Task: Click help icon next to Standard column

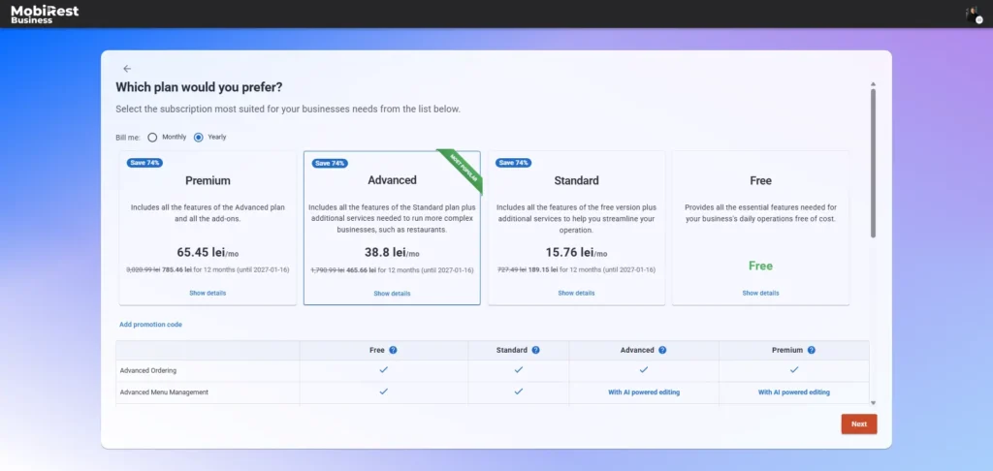Action: (x=535, y=350)
